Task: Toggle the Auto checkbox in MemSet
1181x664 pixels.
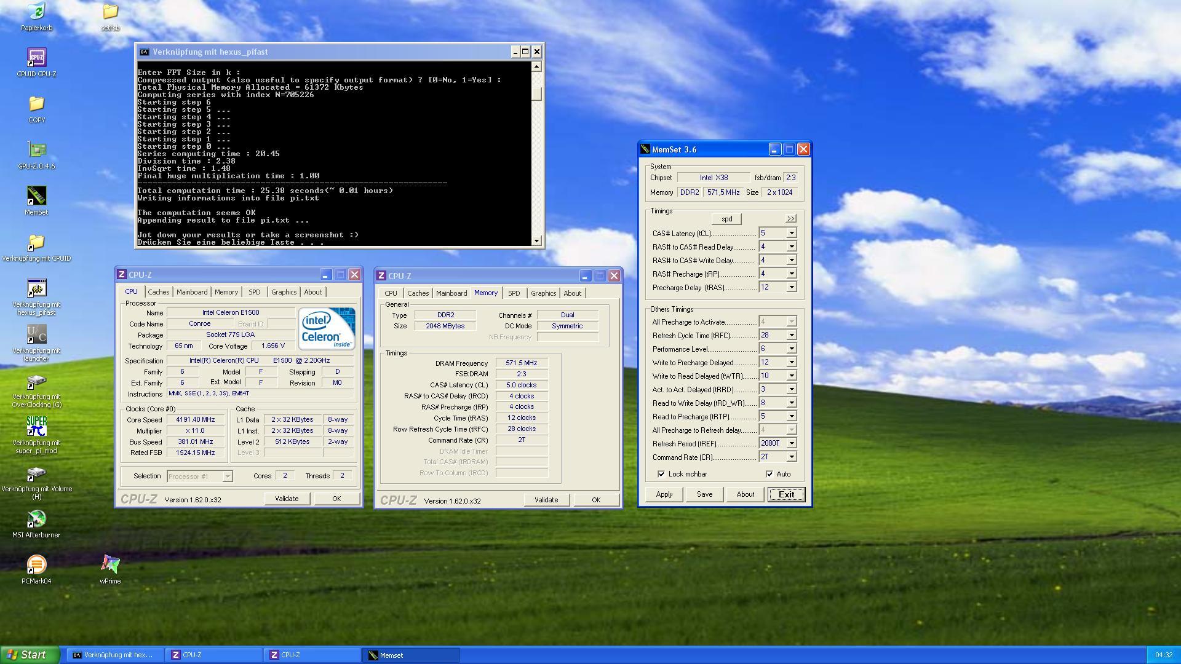Action: coord(769,474)
